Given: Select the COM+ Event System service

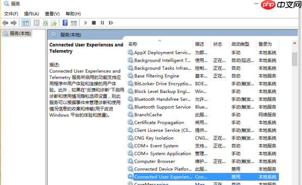Looking at the screenshot, I should pyautogui.click(x=156, y=146).
